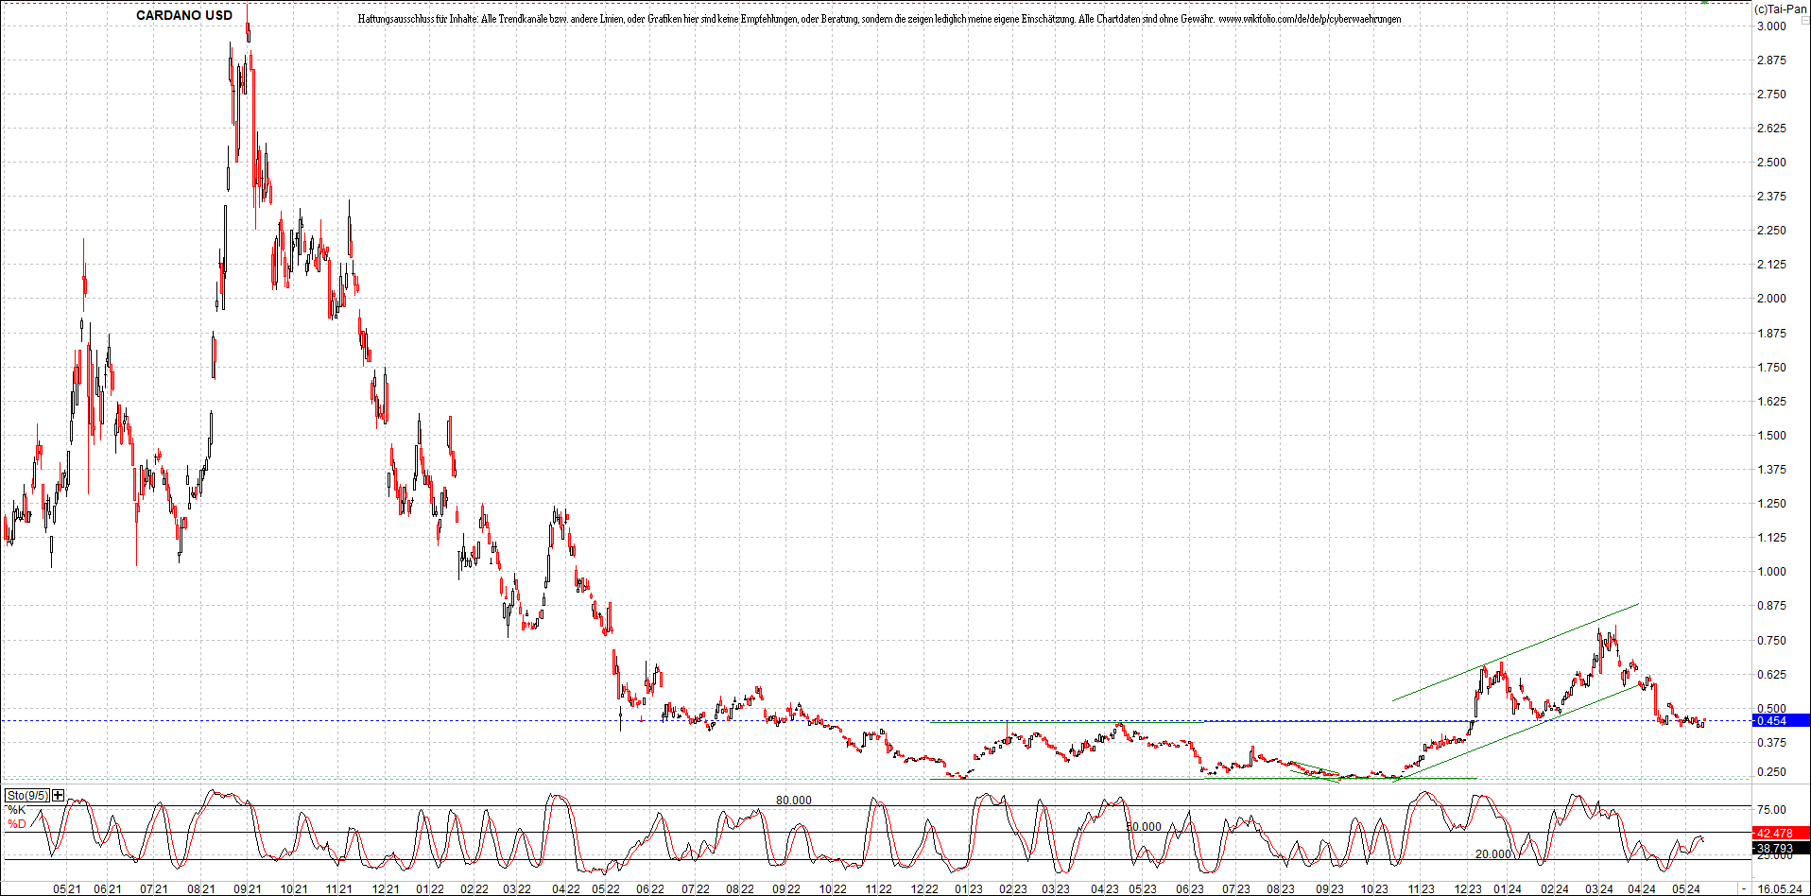Select the Sto(9/5) indicator label
Screen dimensions: 1811x896
(x=27, y=796)
